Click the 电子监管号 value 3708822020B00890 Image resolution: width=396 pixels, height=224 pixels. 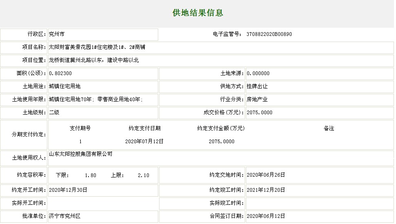point(269,34)
